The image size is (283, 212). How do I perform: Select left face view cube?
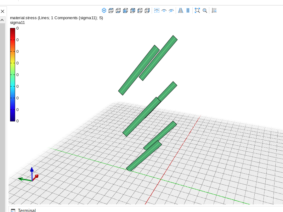(x=140, y=10)
